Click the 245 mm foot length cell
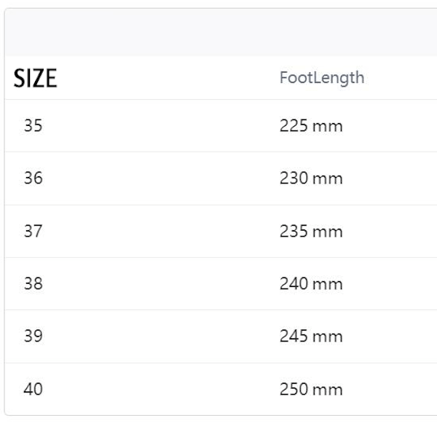This screenshot has width=437, height=437. point(311,336)
